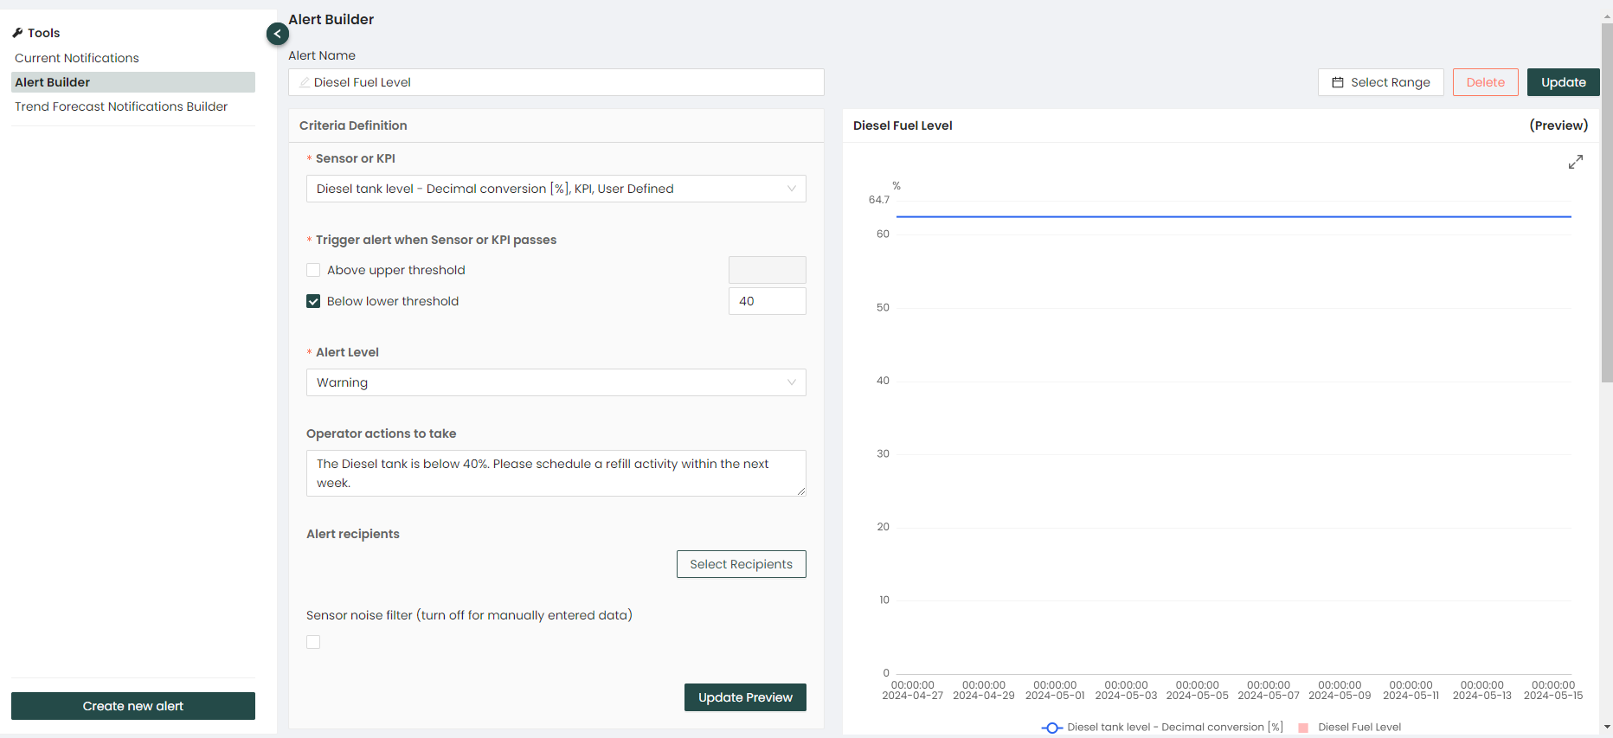The width and height of the screenshot is (1613, 738).
Task: Expand the chart to fullscreen
Action: tap(1575, 162)
